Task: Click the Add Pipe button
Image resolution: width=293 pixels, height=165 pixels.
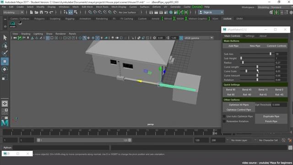Action: (233, 46)
